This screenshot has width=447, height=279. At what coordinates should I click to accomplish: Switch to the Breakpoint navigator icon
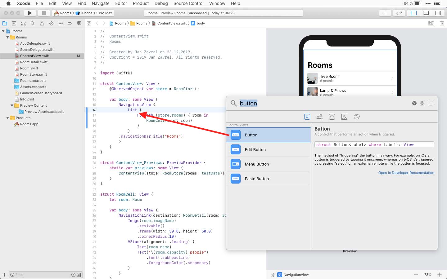(70, 23)
